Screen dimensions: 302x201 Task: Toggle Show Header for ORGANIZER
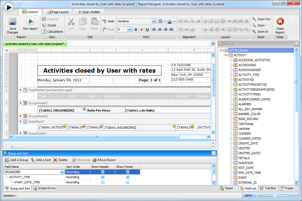tap(103, 172)
